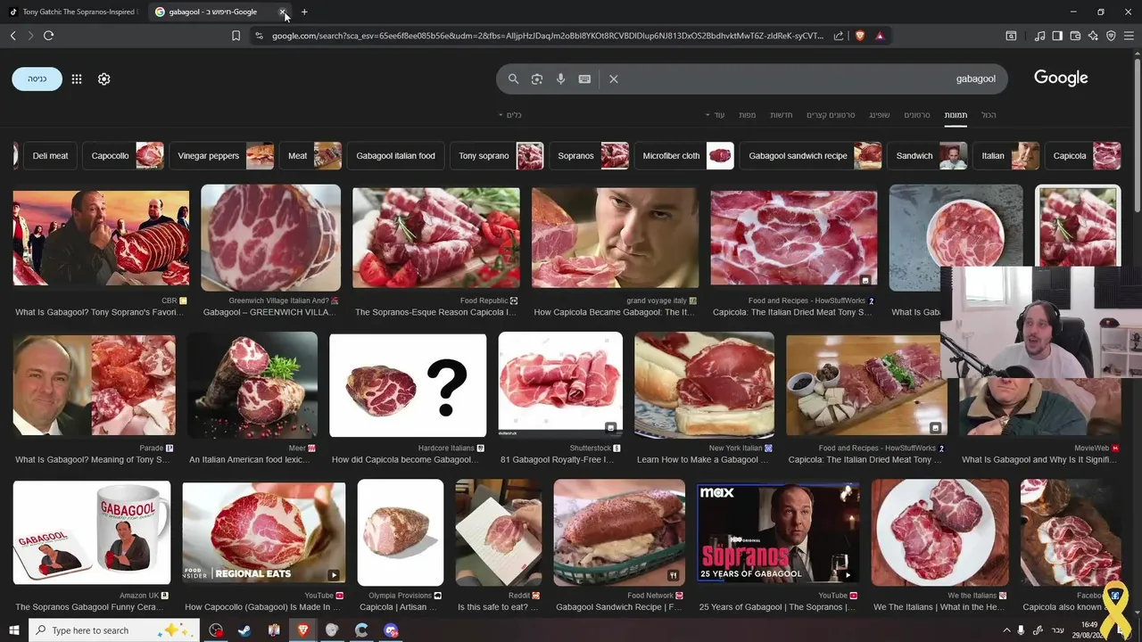
Task: Reload the page with the refresh icon
Action: point(48,36)
